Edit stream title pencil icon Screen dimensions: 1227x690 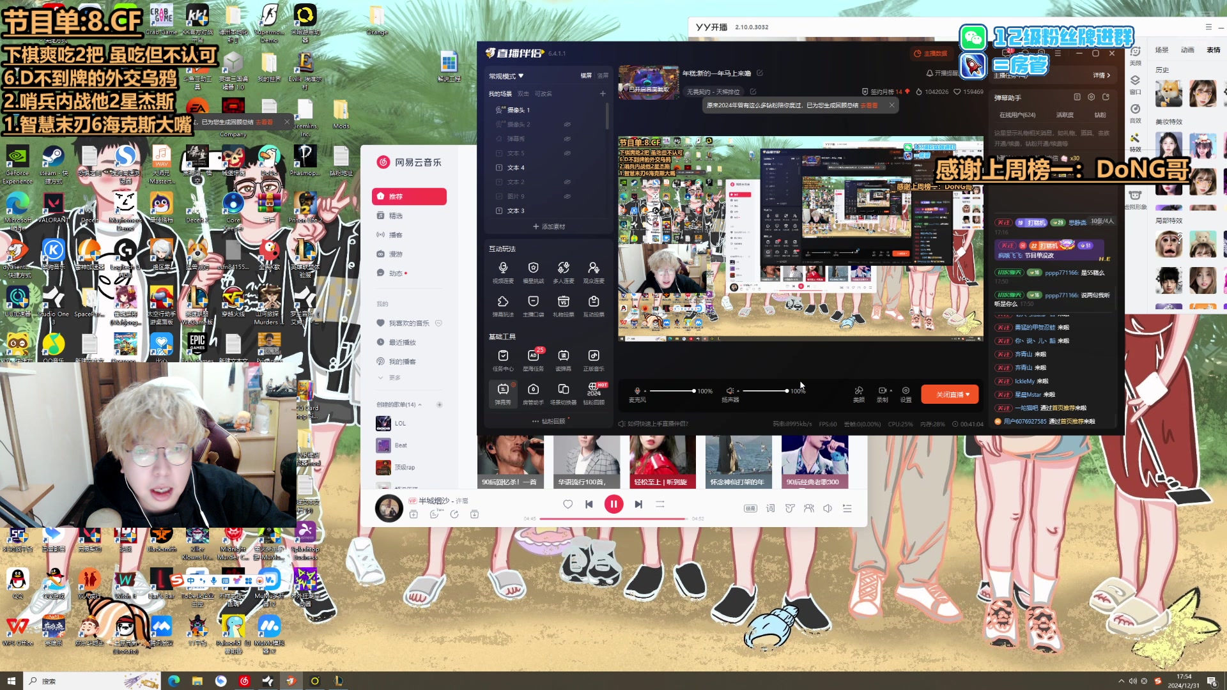click(x=760, y=73)
